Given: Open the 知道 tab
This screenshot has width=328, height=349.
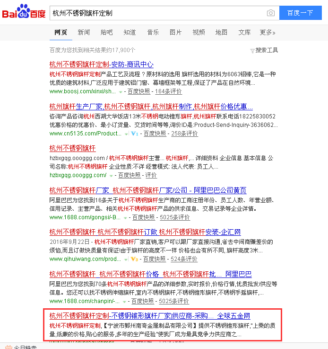Looking at the screenshot, I should [x=129, y=33].
